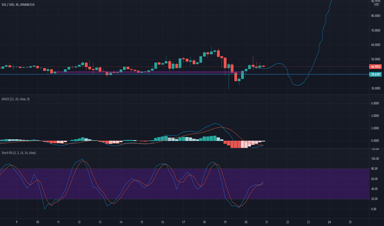Click date 19 on the time axis
Screen dimensions: 384x226
(x=225, y=222)
